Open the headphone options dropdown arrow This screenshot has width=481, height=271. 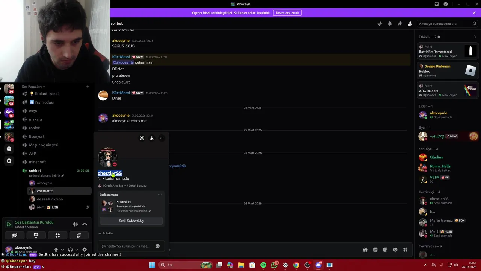76,250
